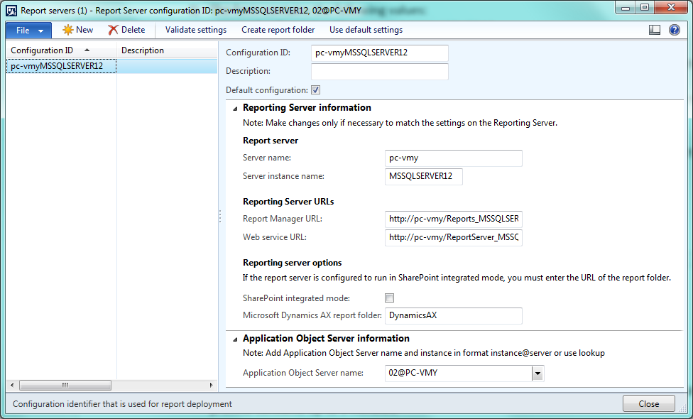The image size is (693, 419).
Task: Collapse the Reporting Server information section
Action: tap(235, 108)
